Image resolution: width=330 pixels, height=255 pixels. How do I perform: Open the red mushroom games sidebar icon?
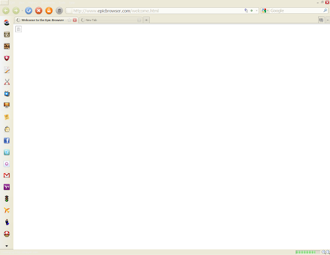coord(7,234)
